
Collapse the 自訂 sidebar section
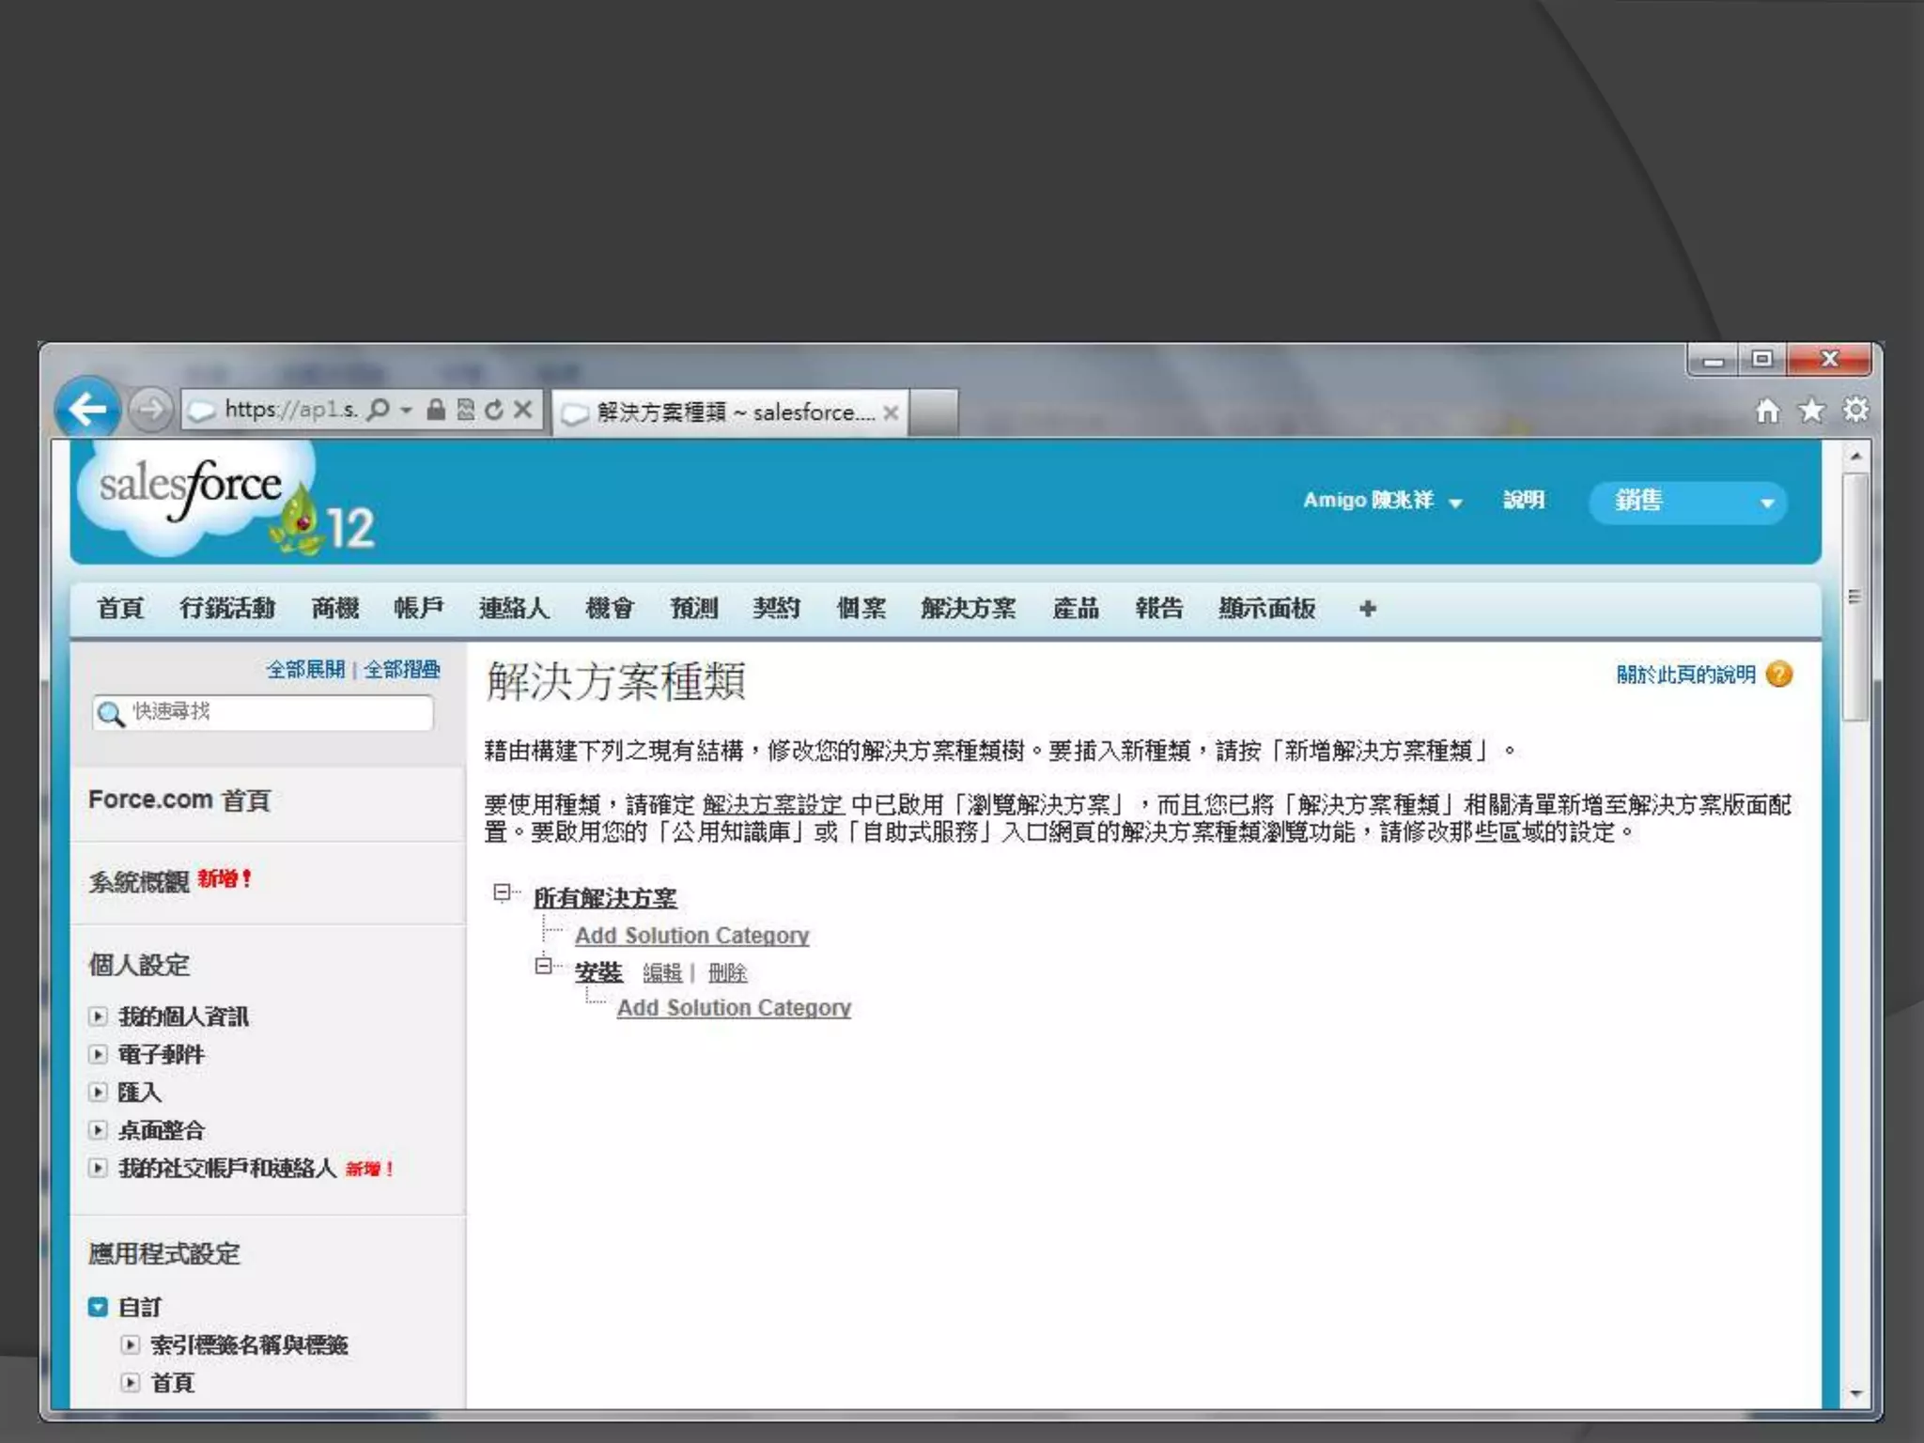click(98, 1307)
